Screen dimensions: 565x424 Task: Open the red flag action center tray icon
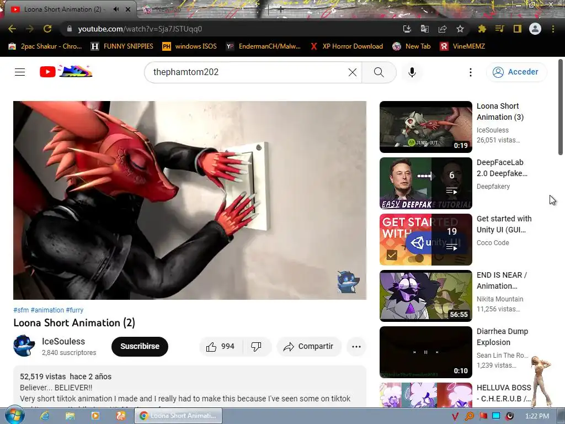(483, 416)
